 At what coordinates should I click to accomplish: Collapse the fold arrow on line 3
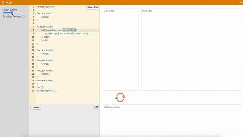coord(35,13)
